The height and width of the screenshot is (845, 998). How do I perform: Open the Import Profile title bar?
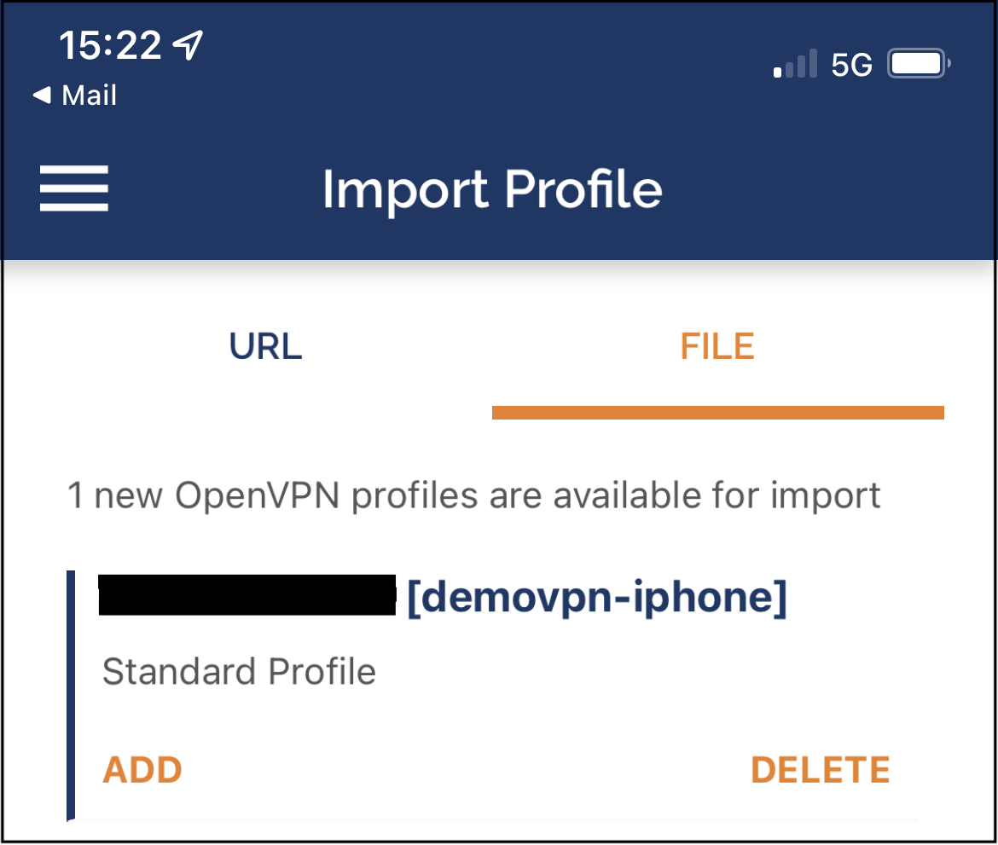[493, 189]
